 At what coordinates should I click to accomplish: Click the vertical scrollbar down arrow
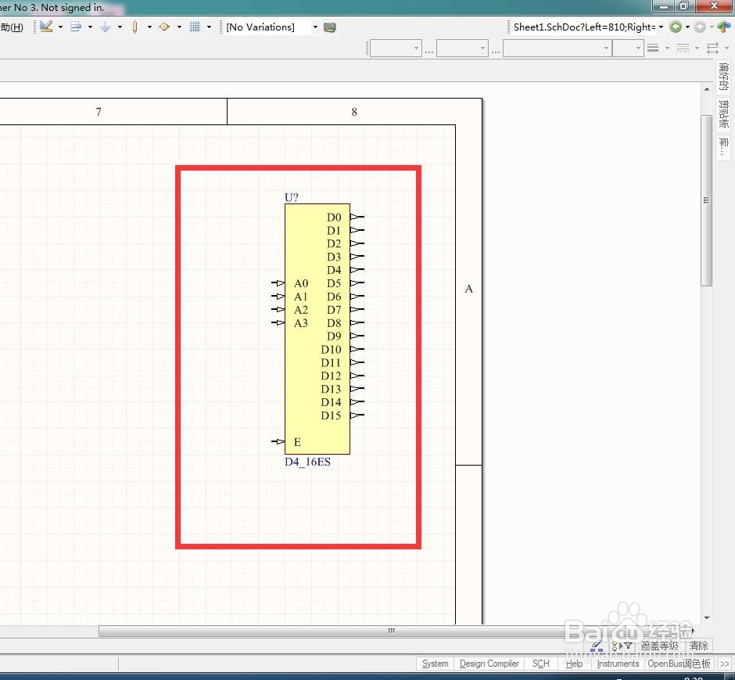click(x=707, y=618)
